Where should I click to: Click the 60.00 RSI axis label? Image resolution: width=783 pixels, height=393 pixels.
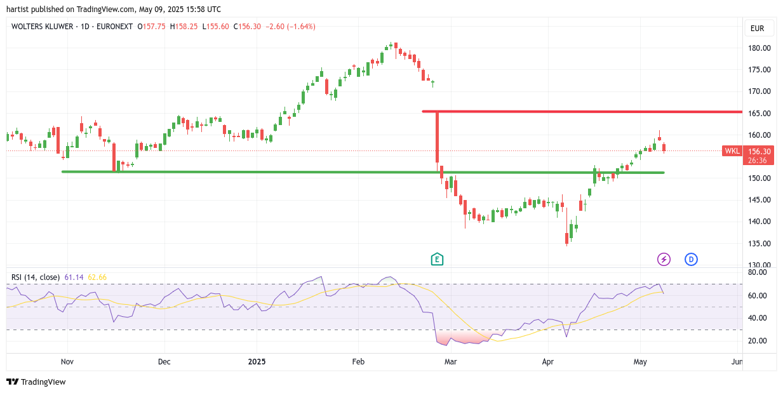758,296
